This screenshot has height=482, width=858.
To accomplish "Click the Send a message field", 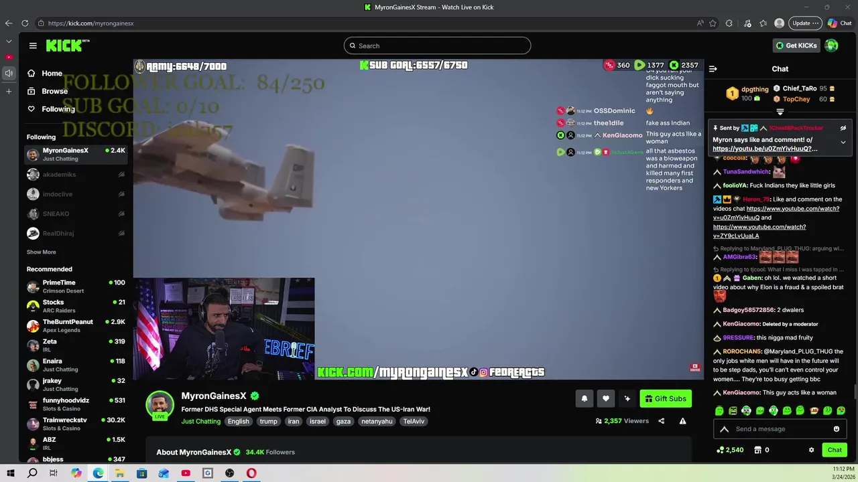I will 780,429.
